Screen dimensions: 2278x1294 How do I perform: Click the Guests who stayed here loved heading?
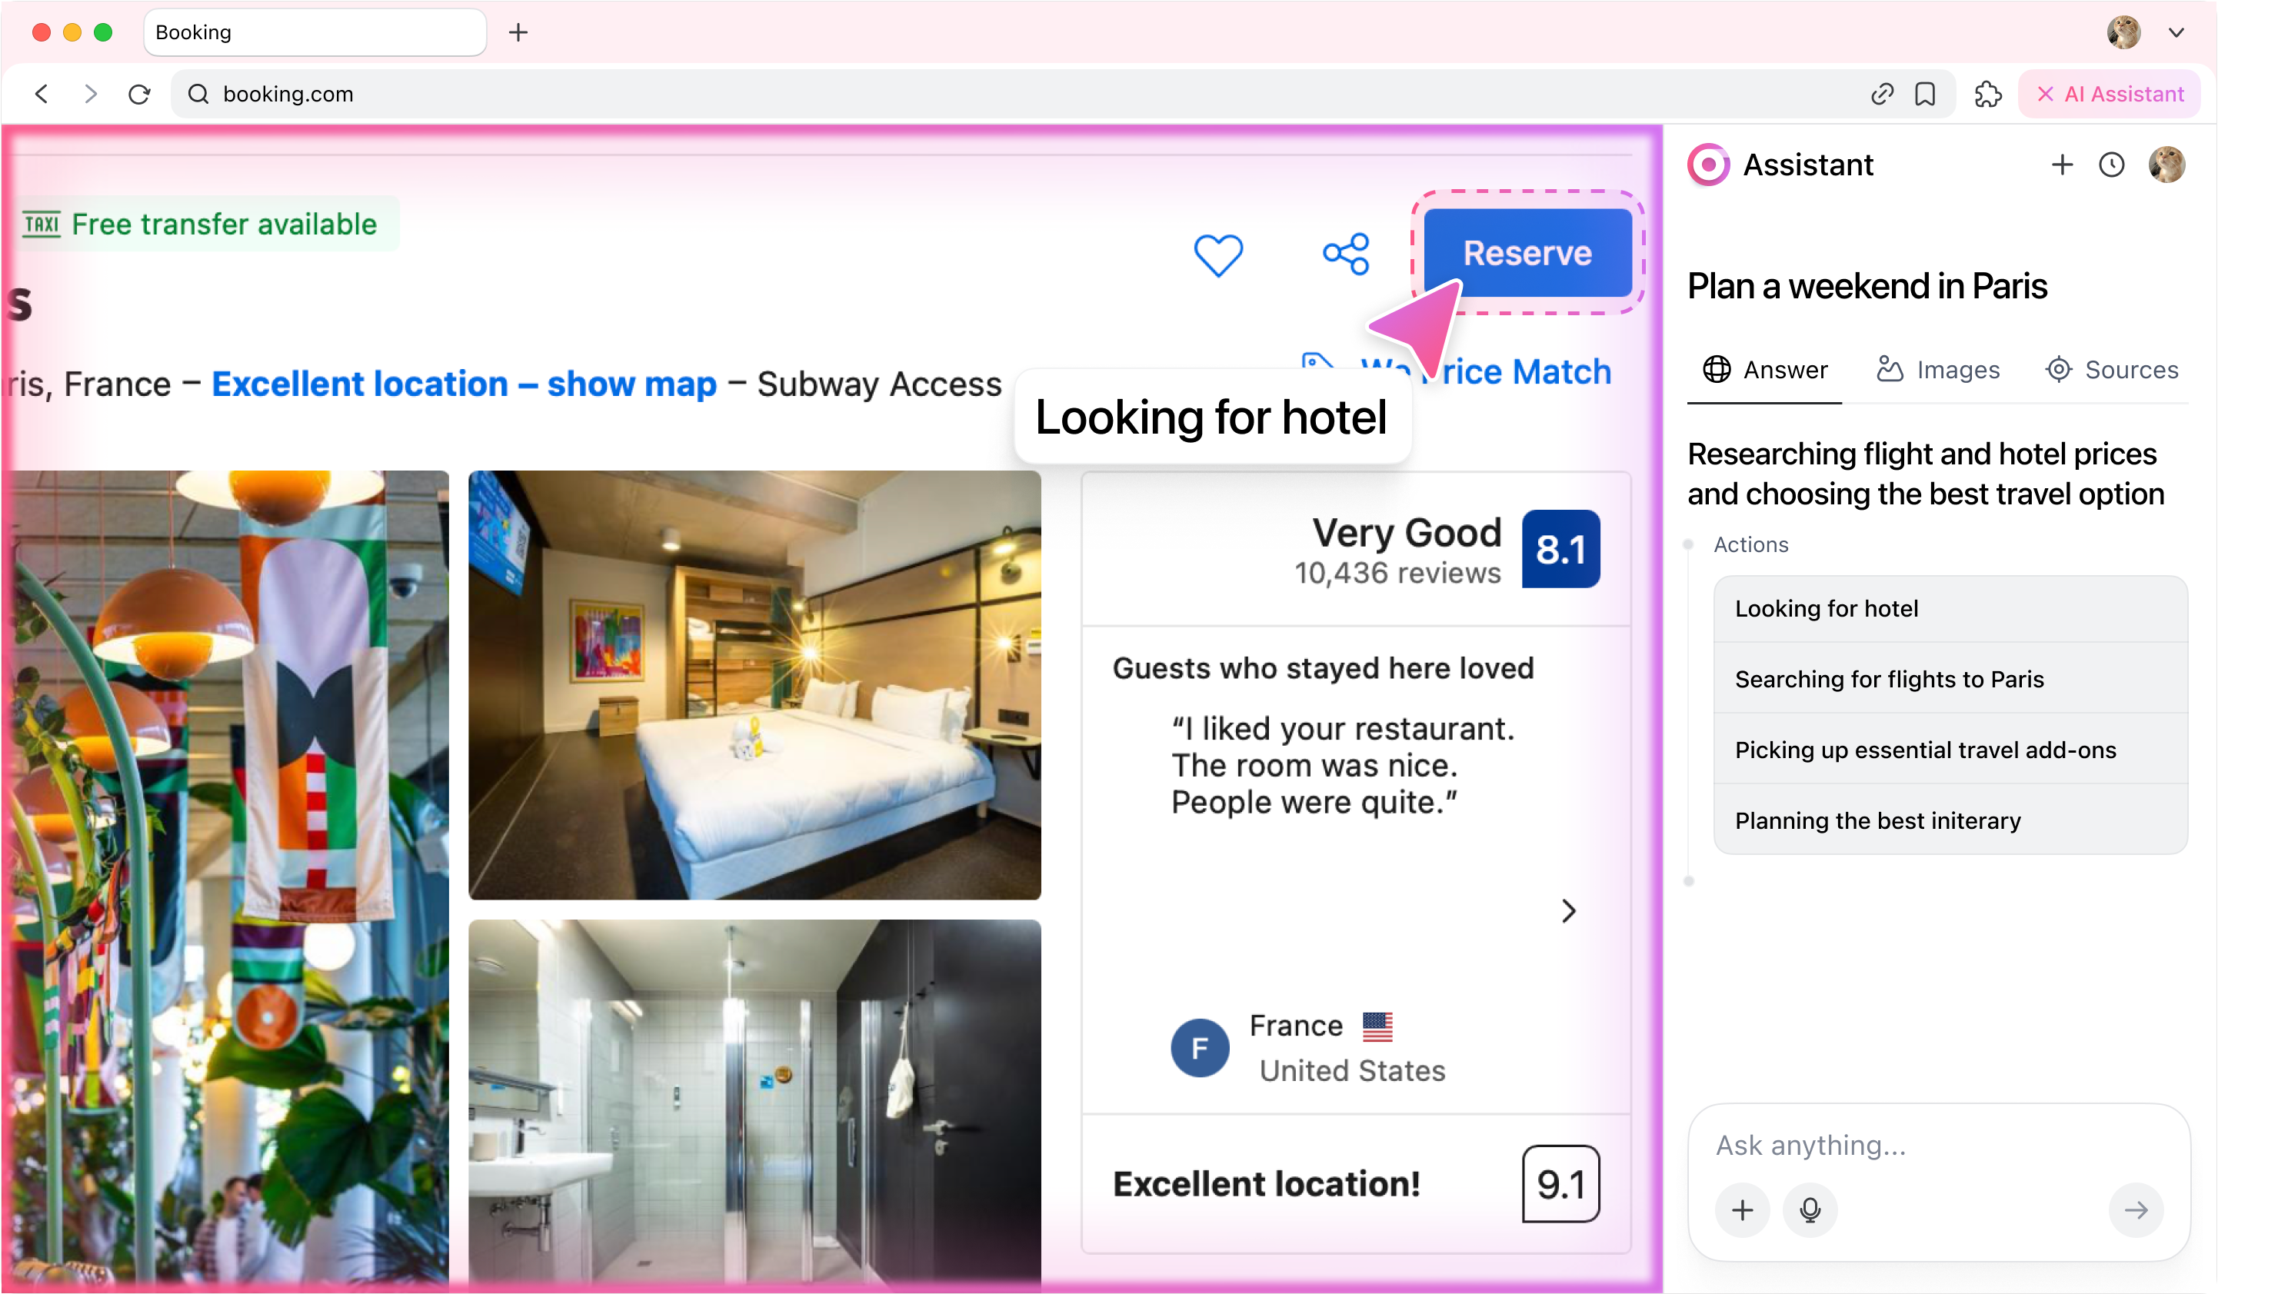click(x=1323, y=668)
